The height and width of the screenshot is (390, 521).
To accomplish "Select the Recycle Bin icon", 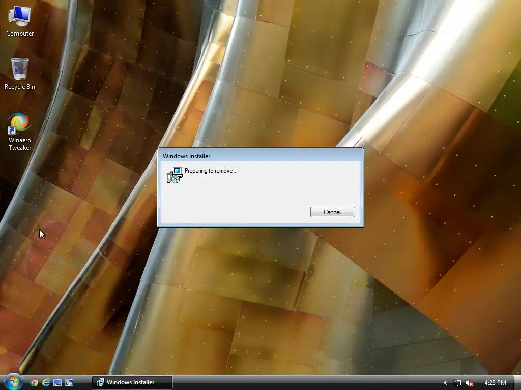I will click(20, 74).
